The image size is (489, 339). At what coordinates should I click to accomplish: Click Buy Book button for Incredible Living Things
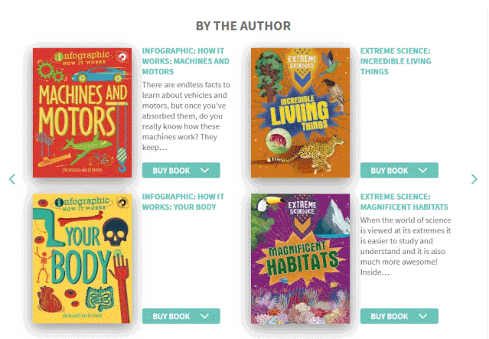click(399, 171)
